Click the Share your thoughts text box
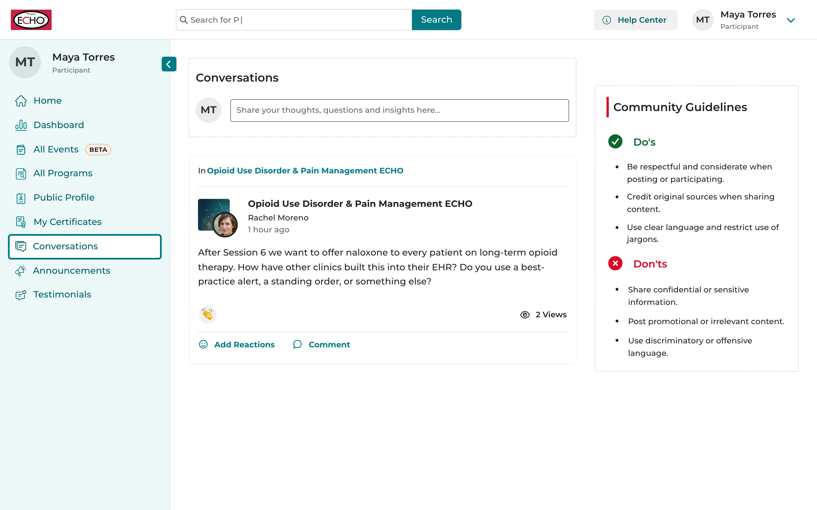817x510 pixels. [x=399, y=110]
